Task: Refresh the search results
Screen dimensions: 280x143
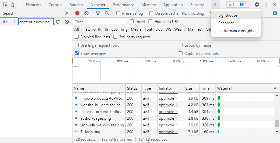Action: 57,22
